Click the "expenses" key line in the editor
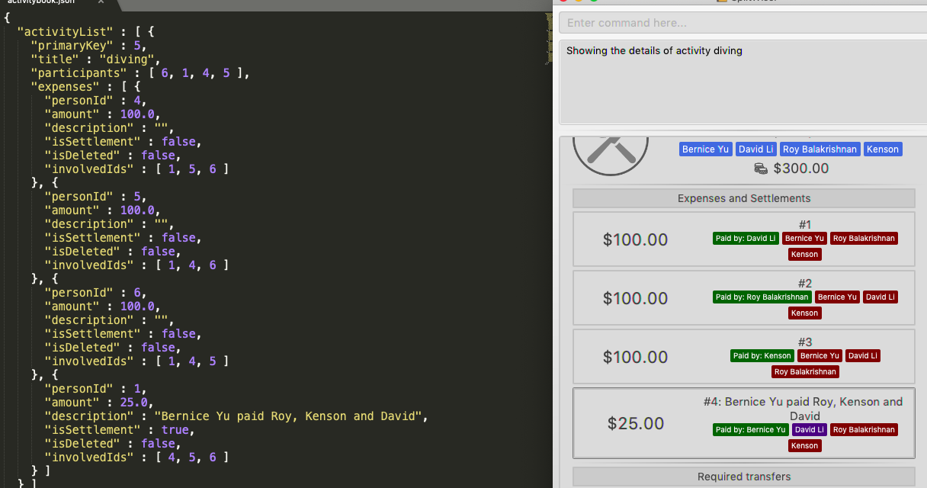 pos(85,87)
